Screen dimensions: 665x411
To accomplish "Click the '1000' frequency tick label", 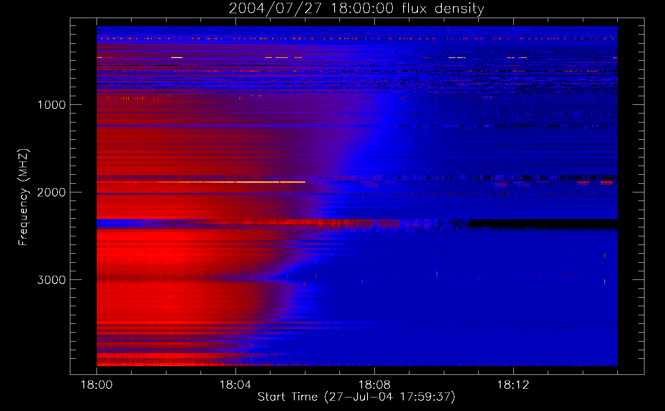I will click(x=51, y=105).
